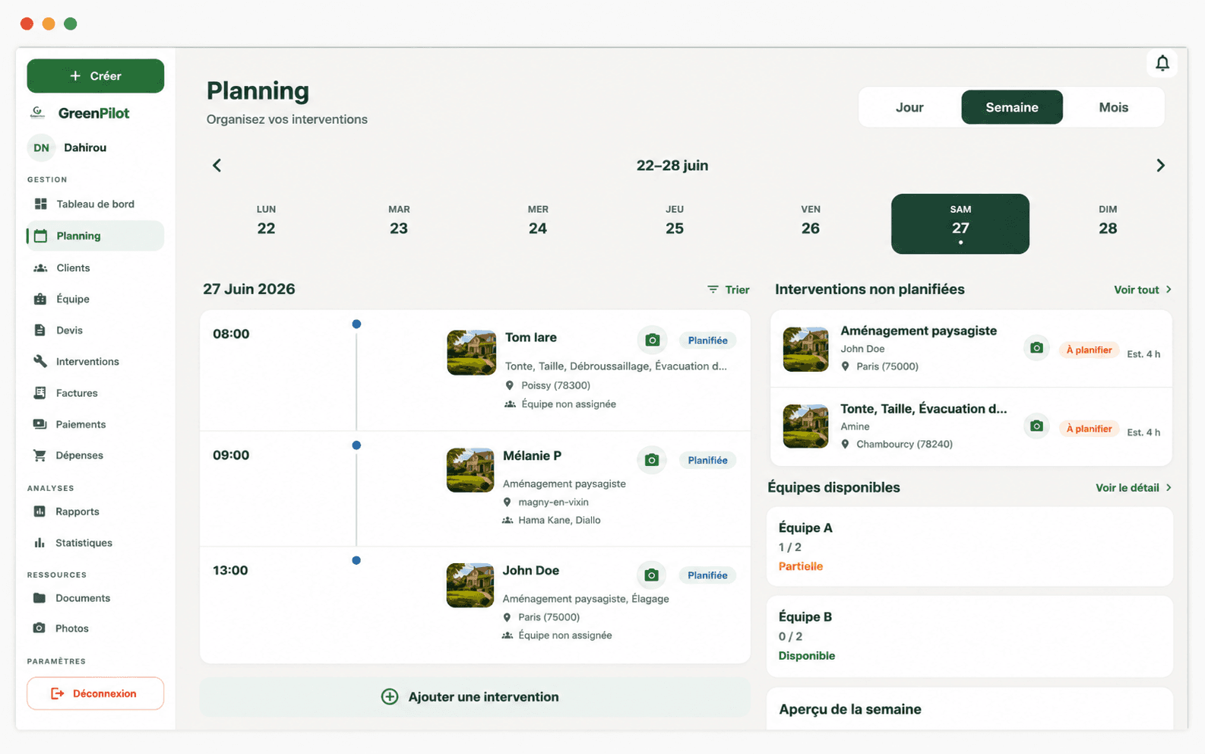Open camera icon on Amine unplanned card
1205x754 pixels.
click(x=1036, y=426)
